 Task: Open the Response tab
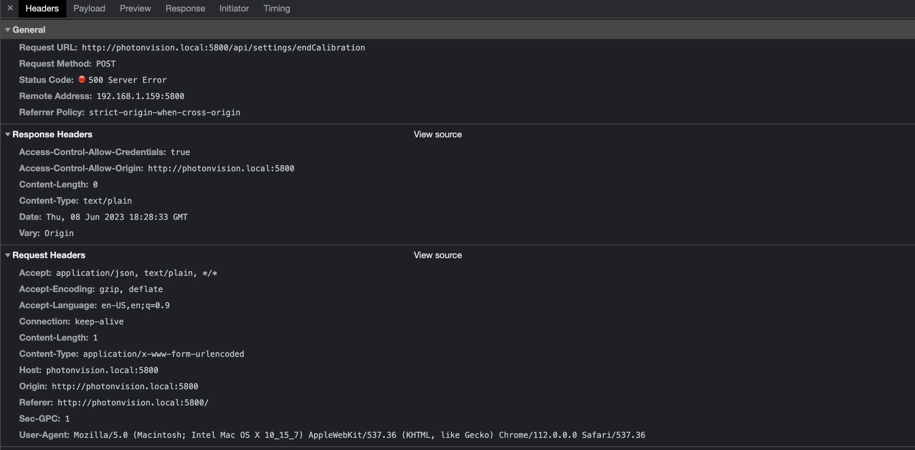point(185,8)
